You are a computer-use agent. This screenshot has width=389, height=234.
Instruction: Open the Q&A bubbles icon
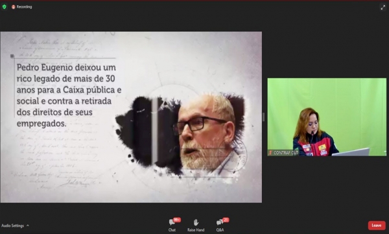[x=220, y=222]
